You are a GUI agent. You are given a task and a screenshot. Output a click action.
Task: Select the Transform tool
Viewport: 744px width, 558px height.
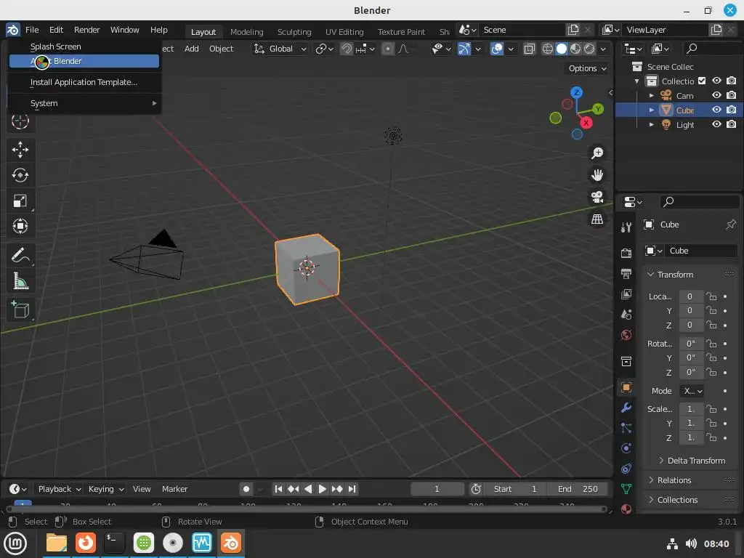point(20,226)
